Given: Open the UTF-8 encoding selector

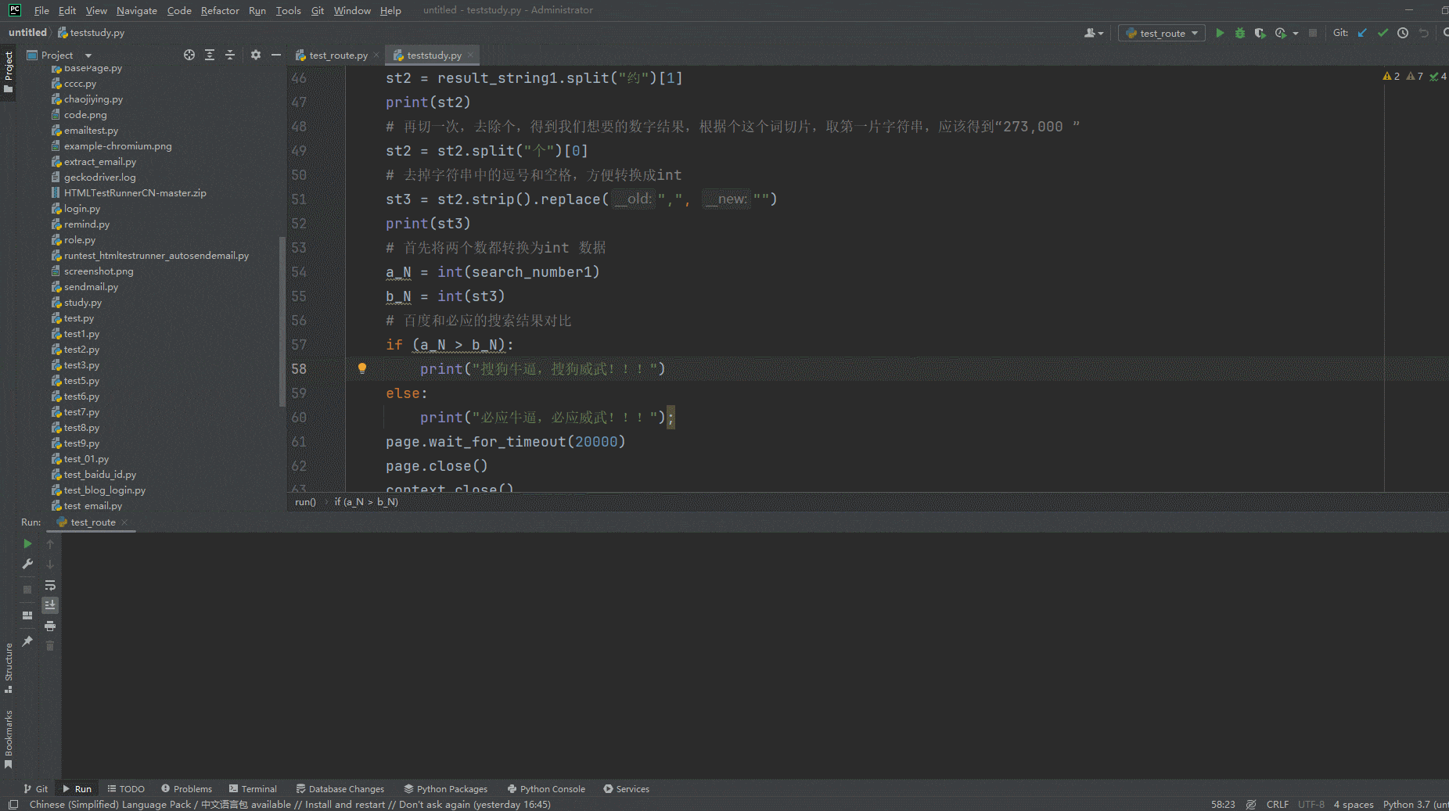Looking at the screenshot, I should pos(1311,804).
